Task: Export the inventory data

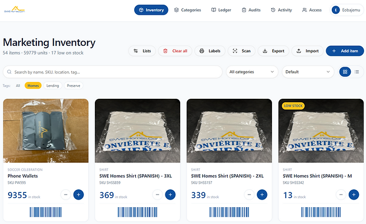Action: (273, 51)
